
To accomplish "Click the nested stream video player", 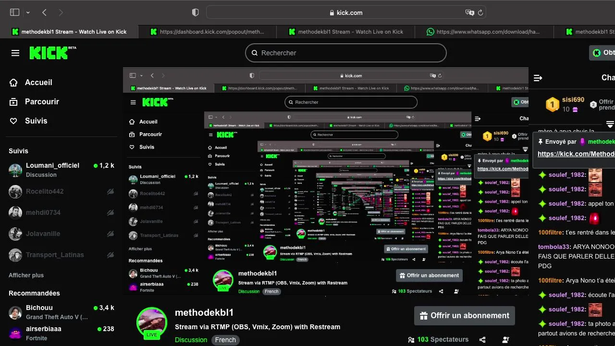I will click(326, 182).
